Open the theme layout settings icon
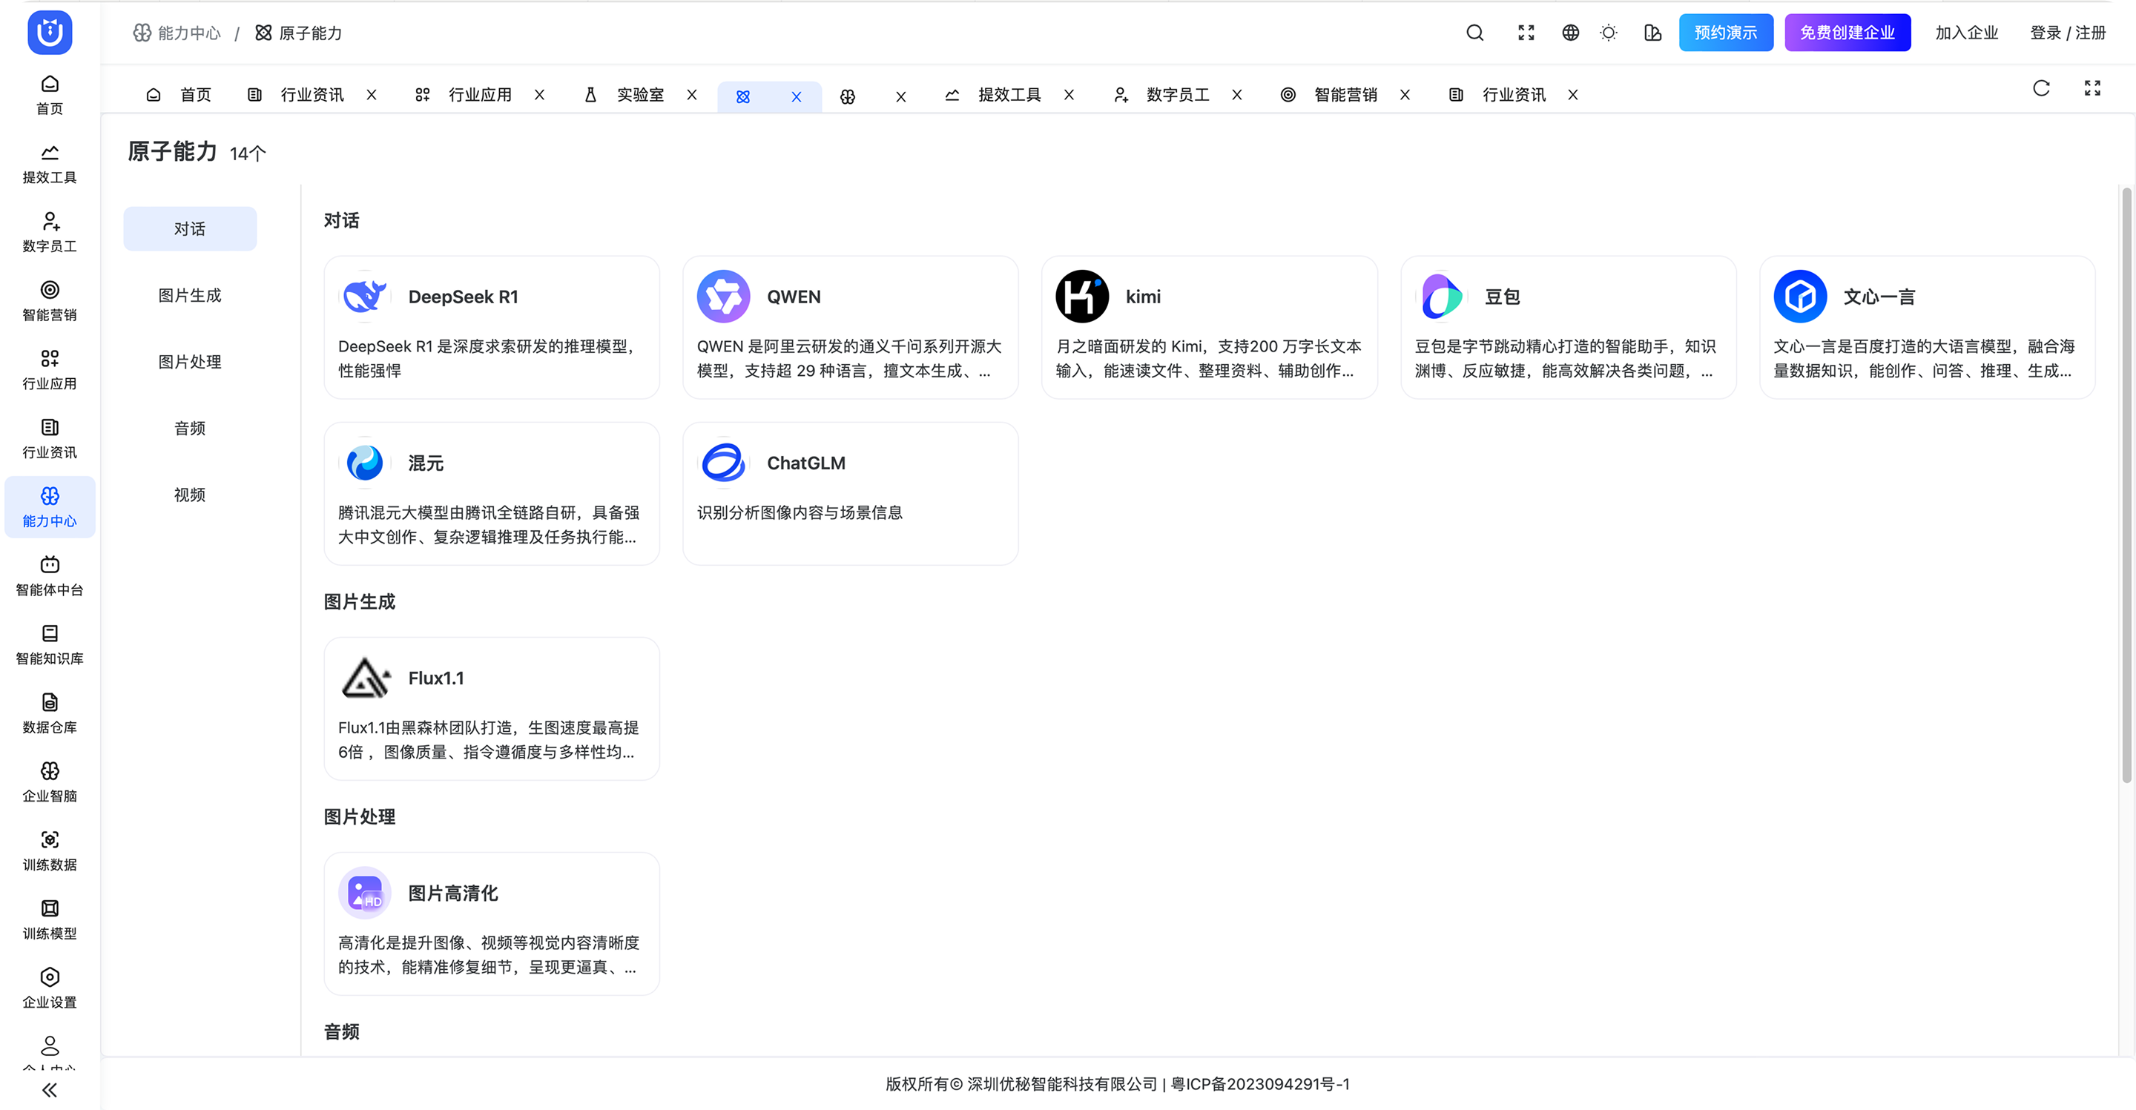Image resolution: width=2136 pixels, height=1110 pixels. (1652, 33)
